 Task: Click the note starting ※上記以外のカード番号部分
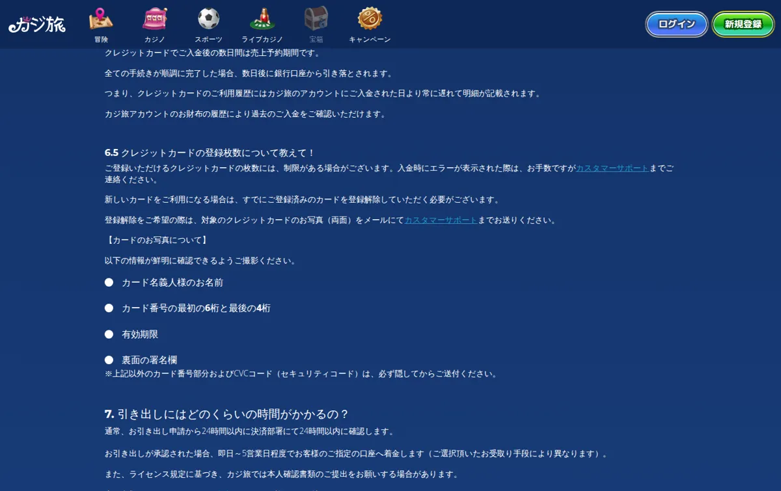(x=301, y=374)
